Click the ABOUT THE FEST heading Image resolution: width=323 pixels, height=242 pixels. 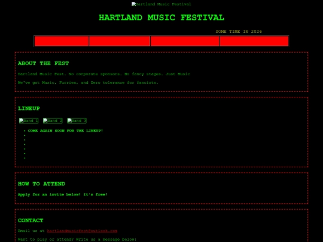click(43, 63)
